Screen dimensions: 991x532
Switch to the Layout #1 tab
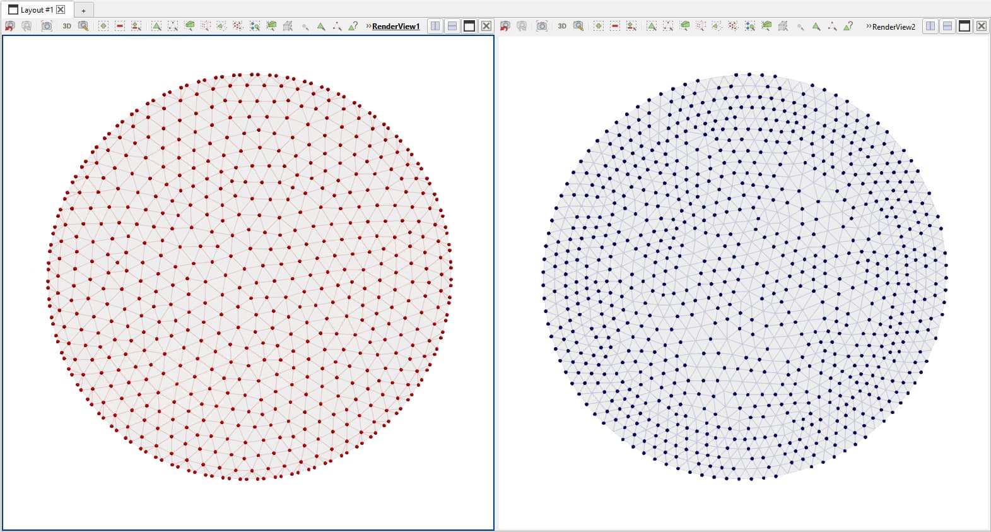[x=32, y=9]
